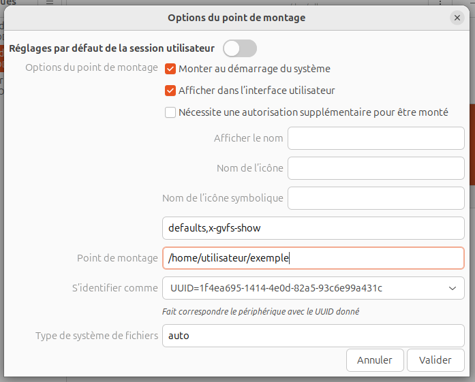Select the Nom de l'icône symbolique field
Viewport: 475px width, 382px height.
click(376, 198)
